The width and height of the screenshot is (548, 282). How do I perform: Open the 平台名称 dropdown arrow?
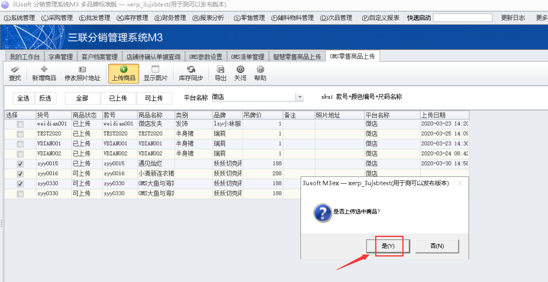[299, 98]
